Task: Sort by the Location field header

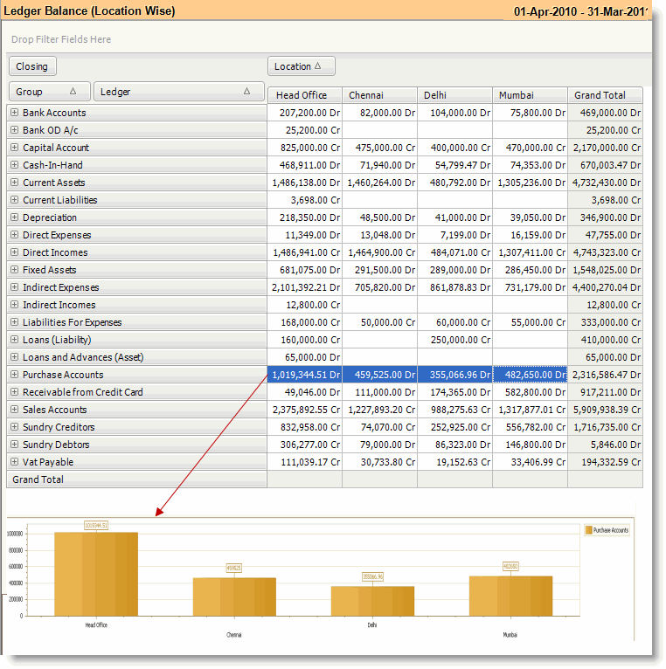Action: pyautogui.click(x=301, y=66)
